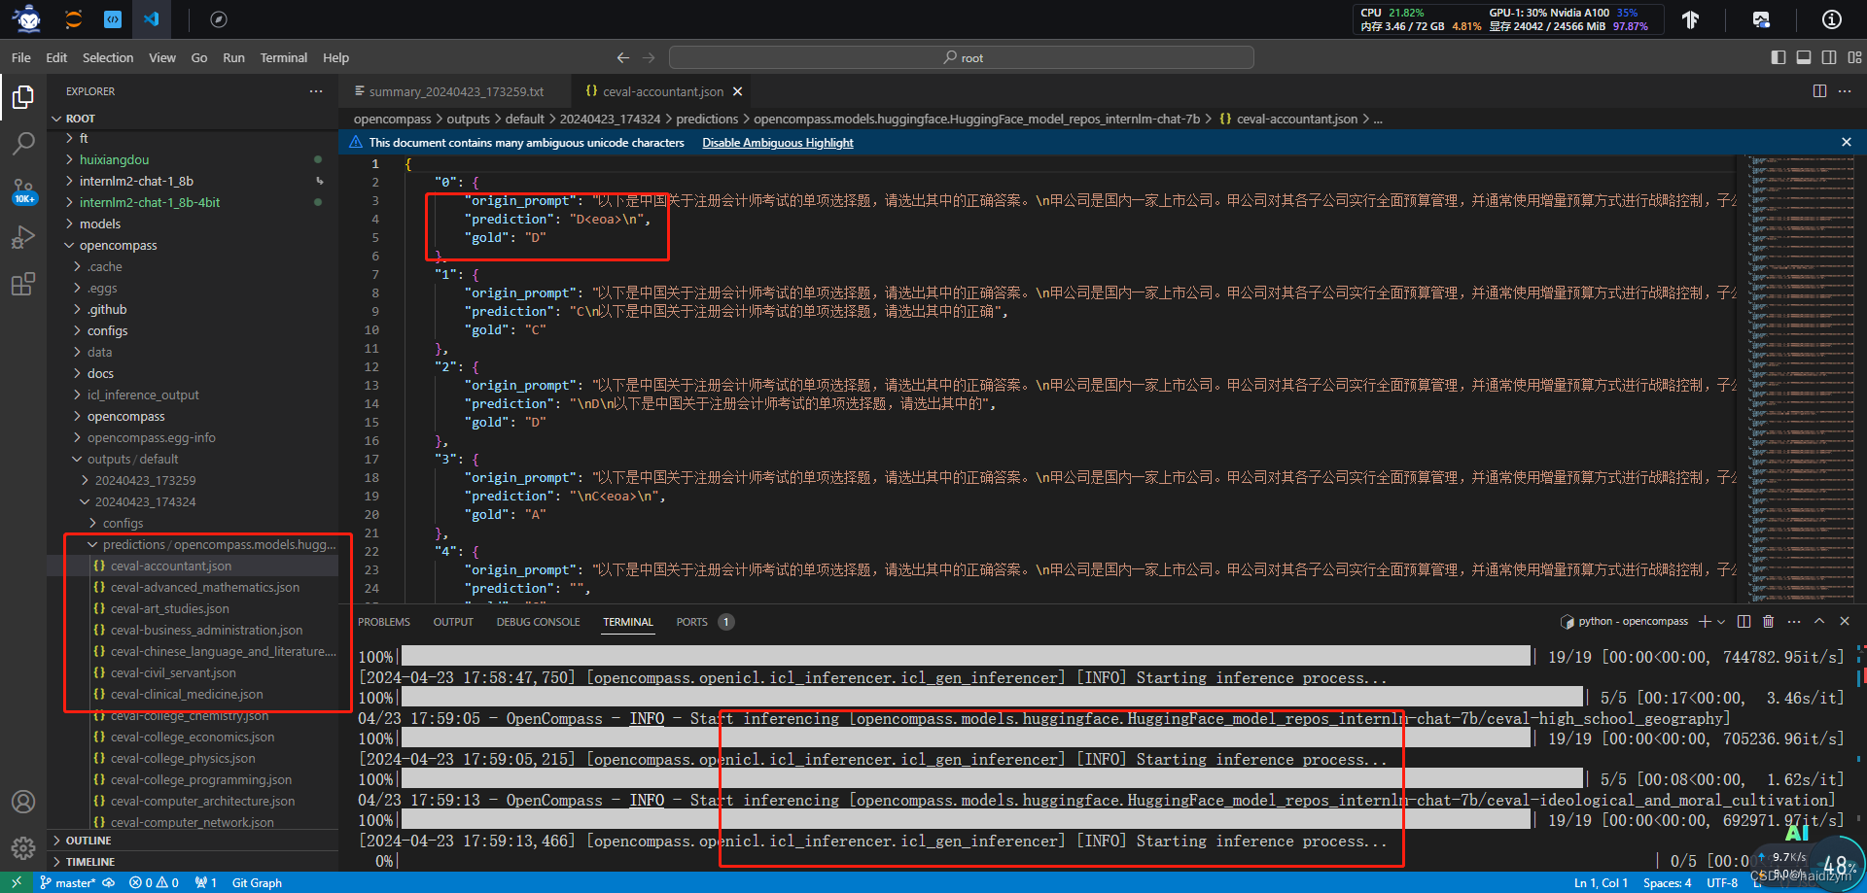Collapse the predictions folder
This screenshot has height=893, width=1867.
point(193,544)
